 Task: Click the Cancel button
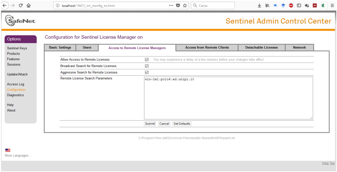pos(164,124)
